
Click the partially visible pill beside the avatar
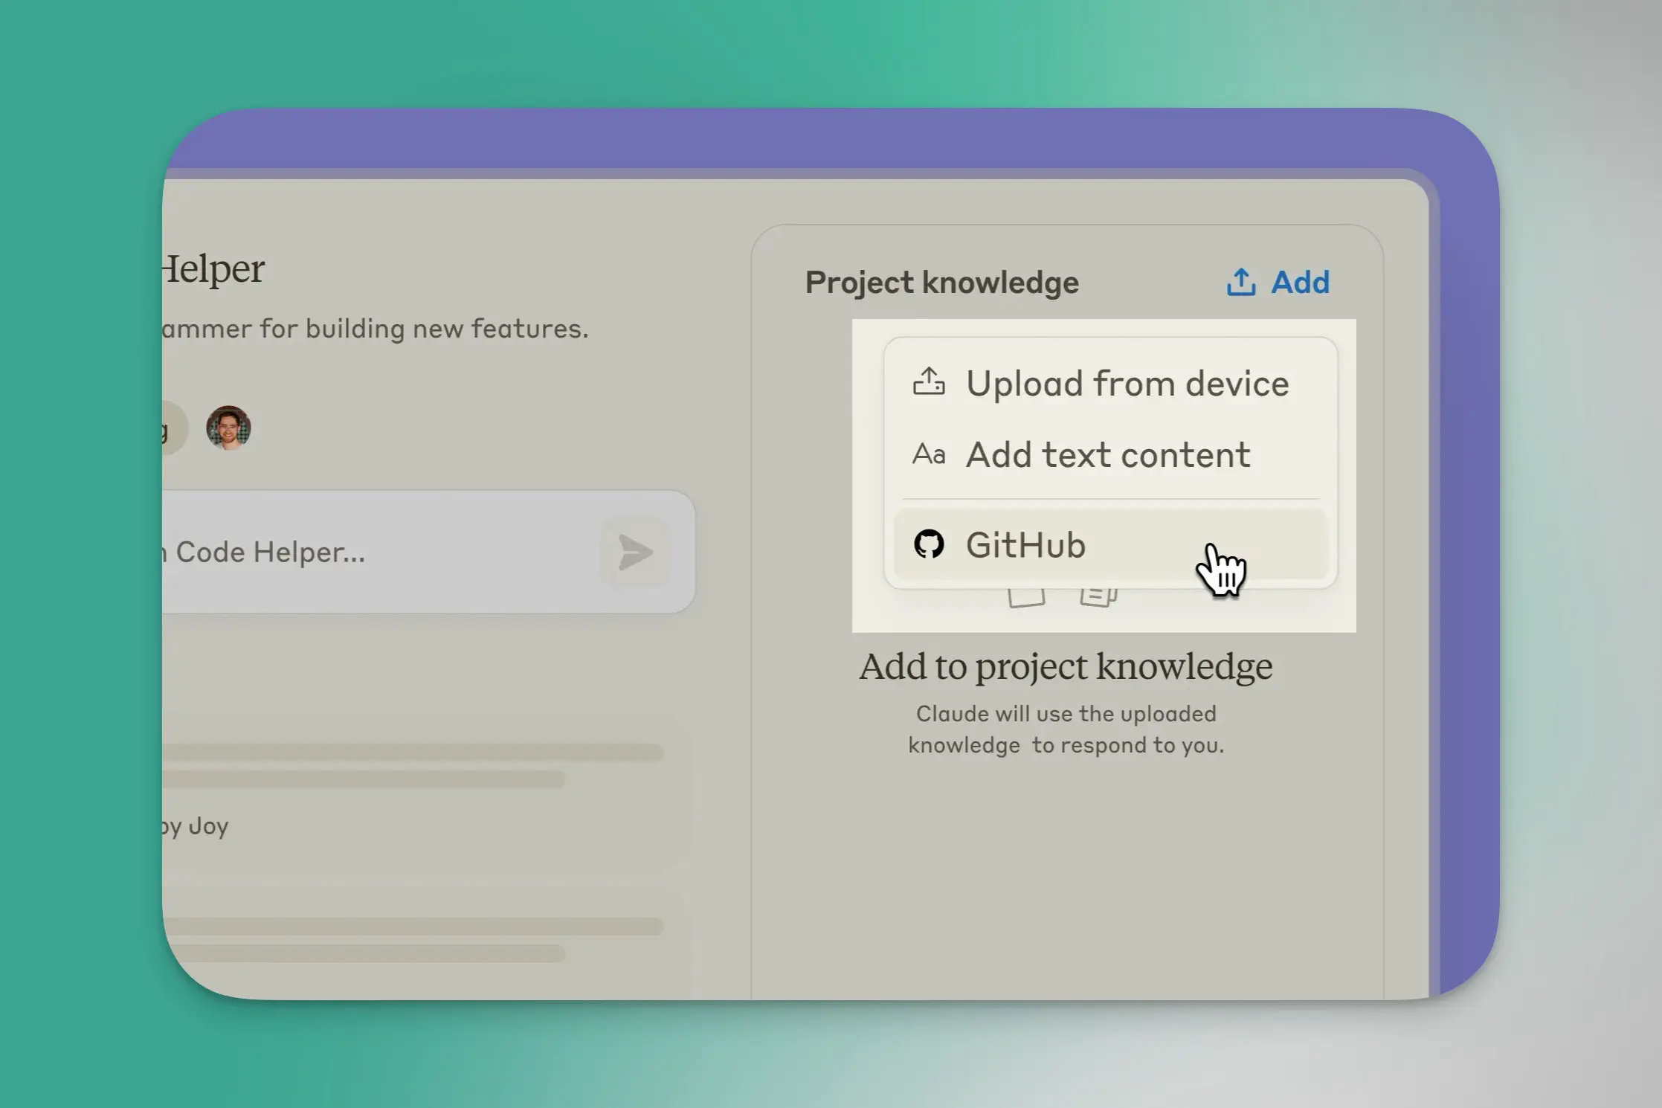pos(173,428)
